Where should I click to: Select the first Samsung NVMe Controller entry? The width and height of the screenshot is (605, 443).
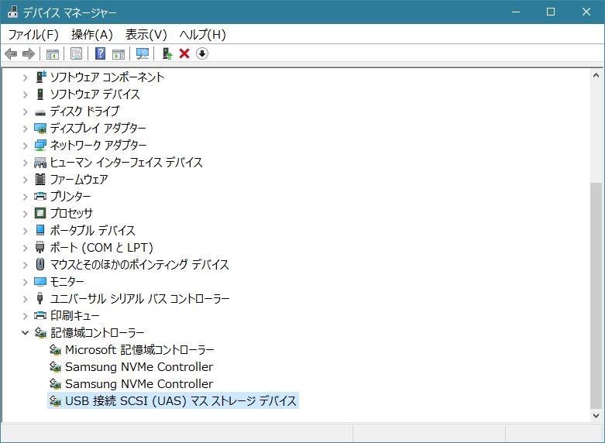pos(139,366)
